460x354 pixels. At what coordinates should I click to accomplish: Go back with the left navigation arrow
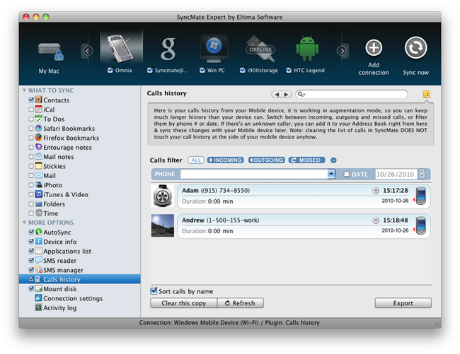pos(276,94)
